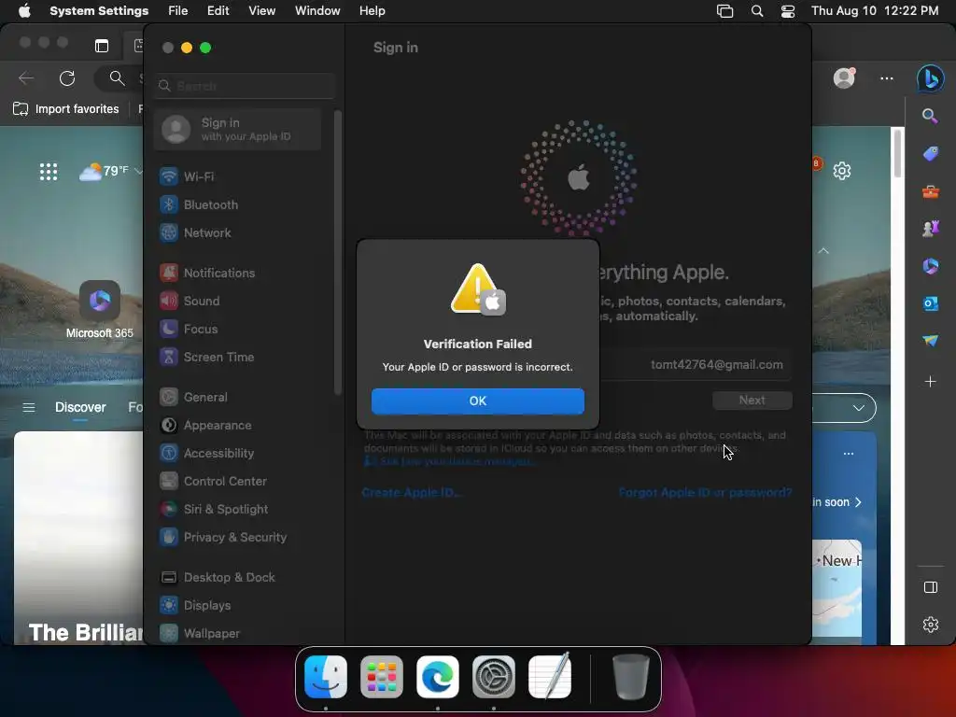Viewport: 956px width, 717px height.
Task: Collapse section with up chevron in Edge
Action: click(x=823, y=250)
